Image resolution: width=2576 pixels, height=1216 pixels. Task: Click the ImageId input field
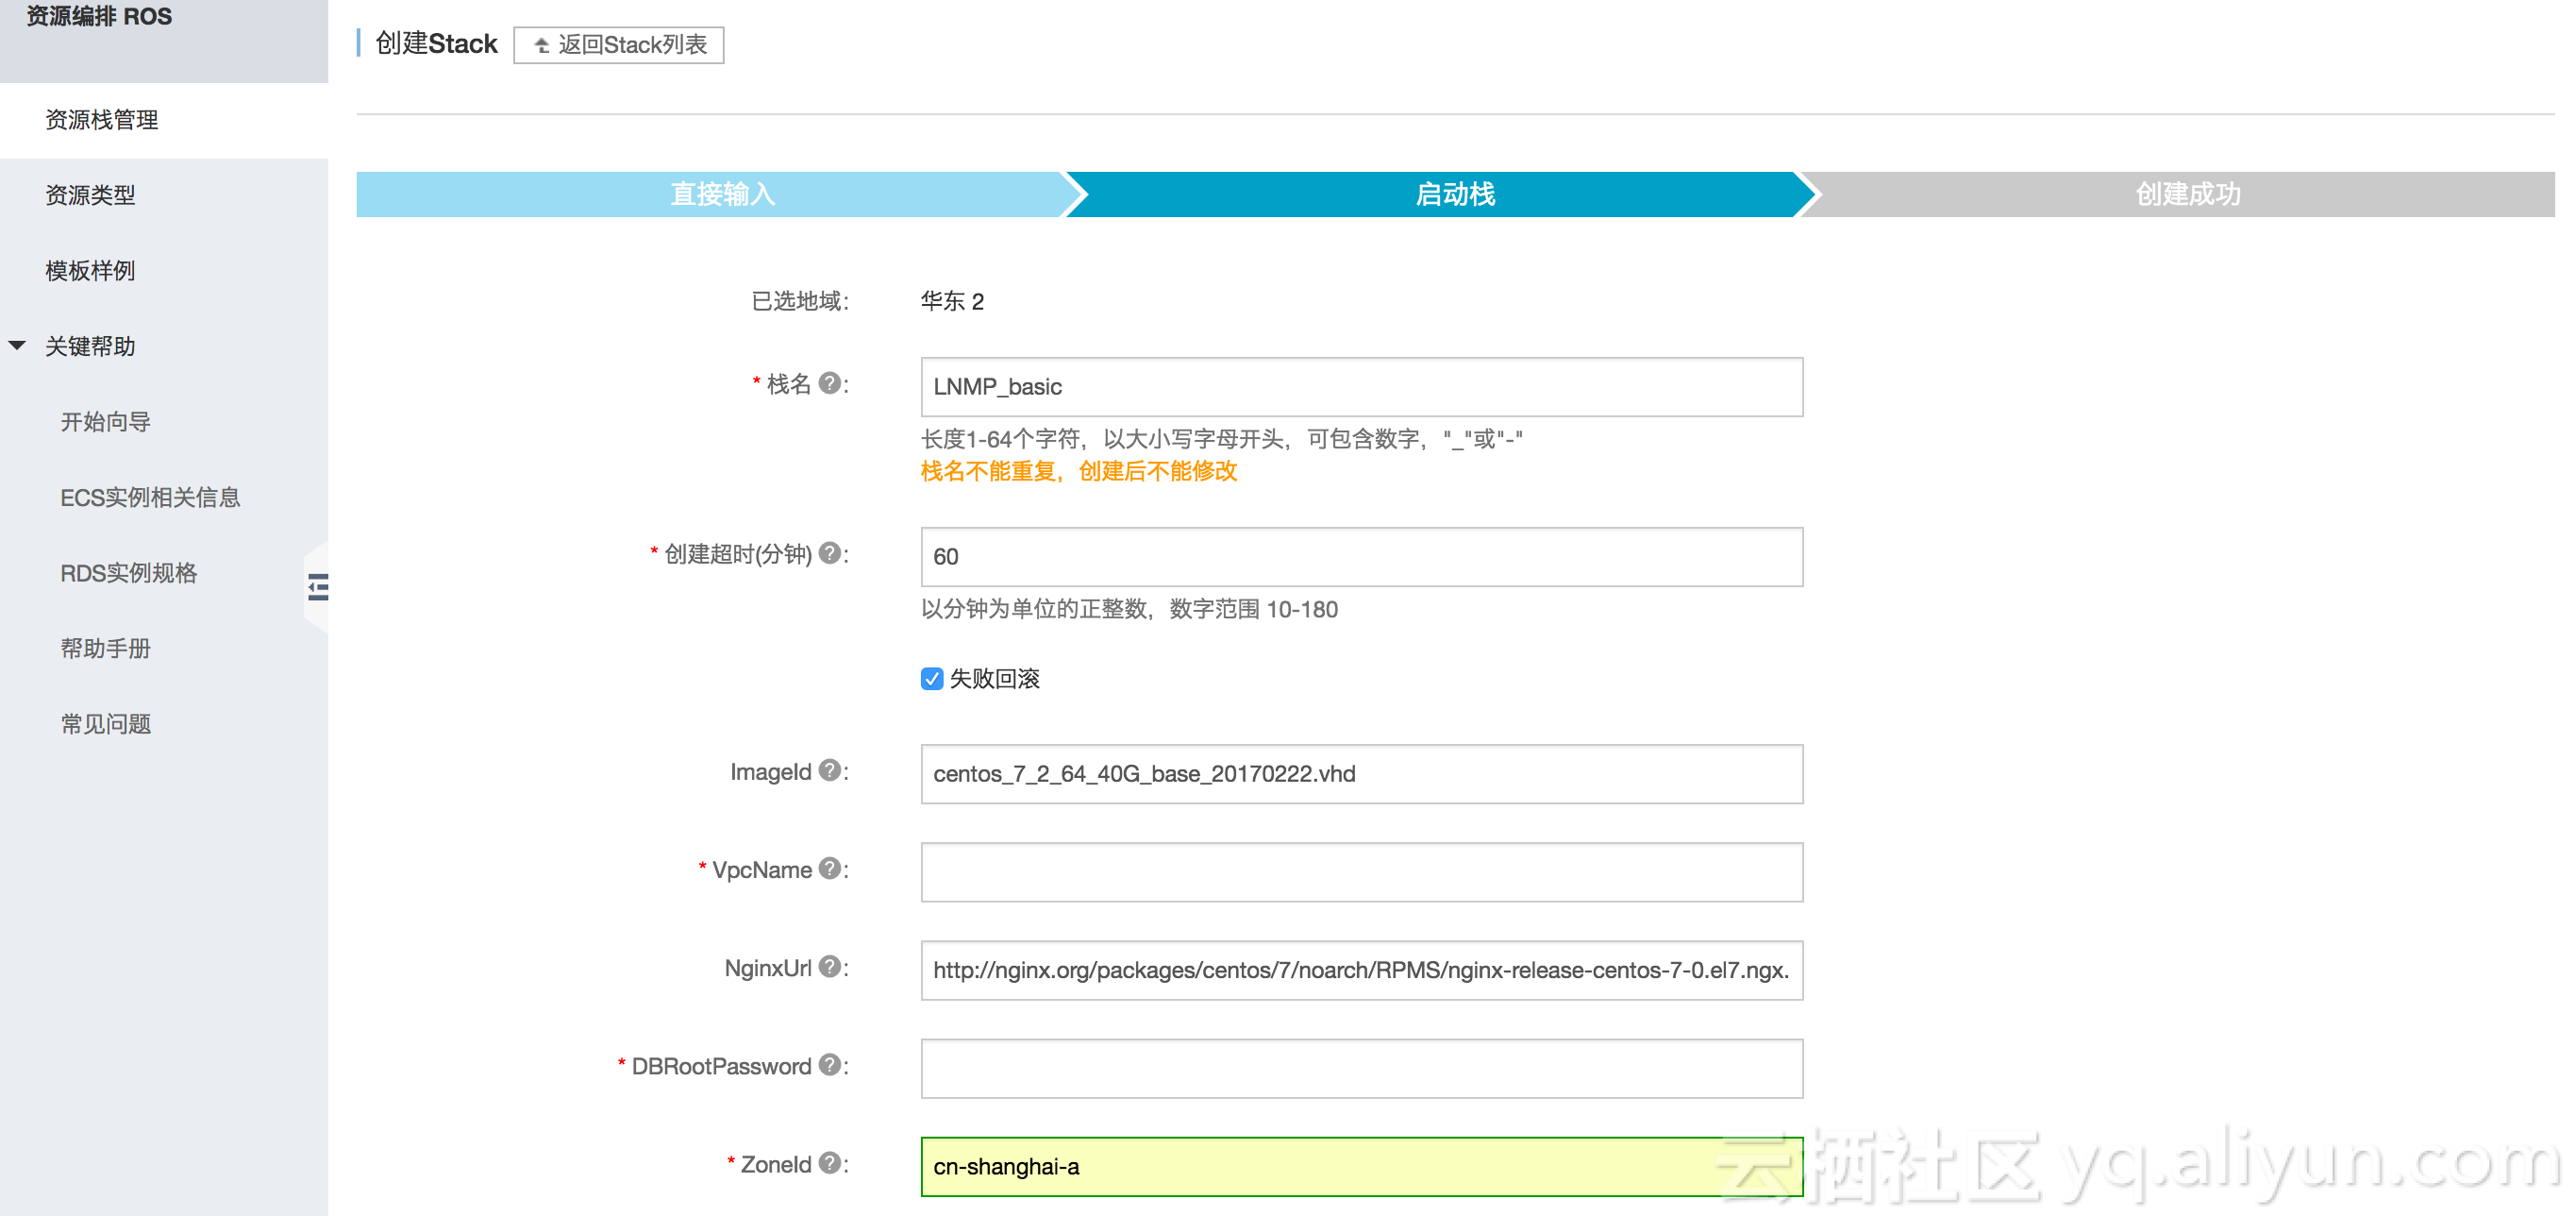coord(1362,773)
